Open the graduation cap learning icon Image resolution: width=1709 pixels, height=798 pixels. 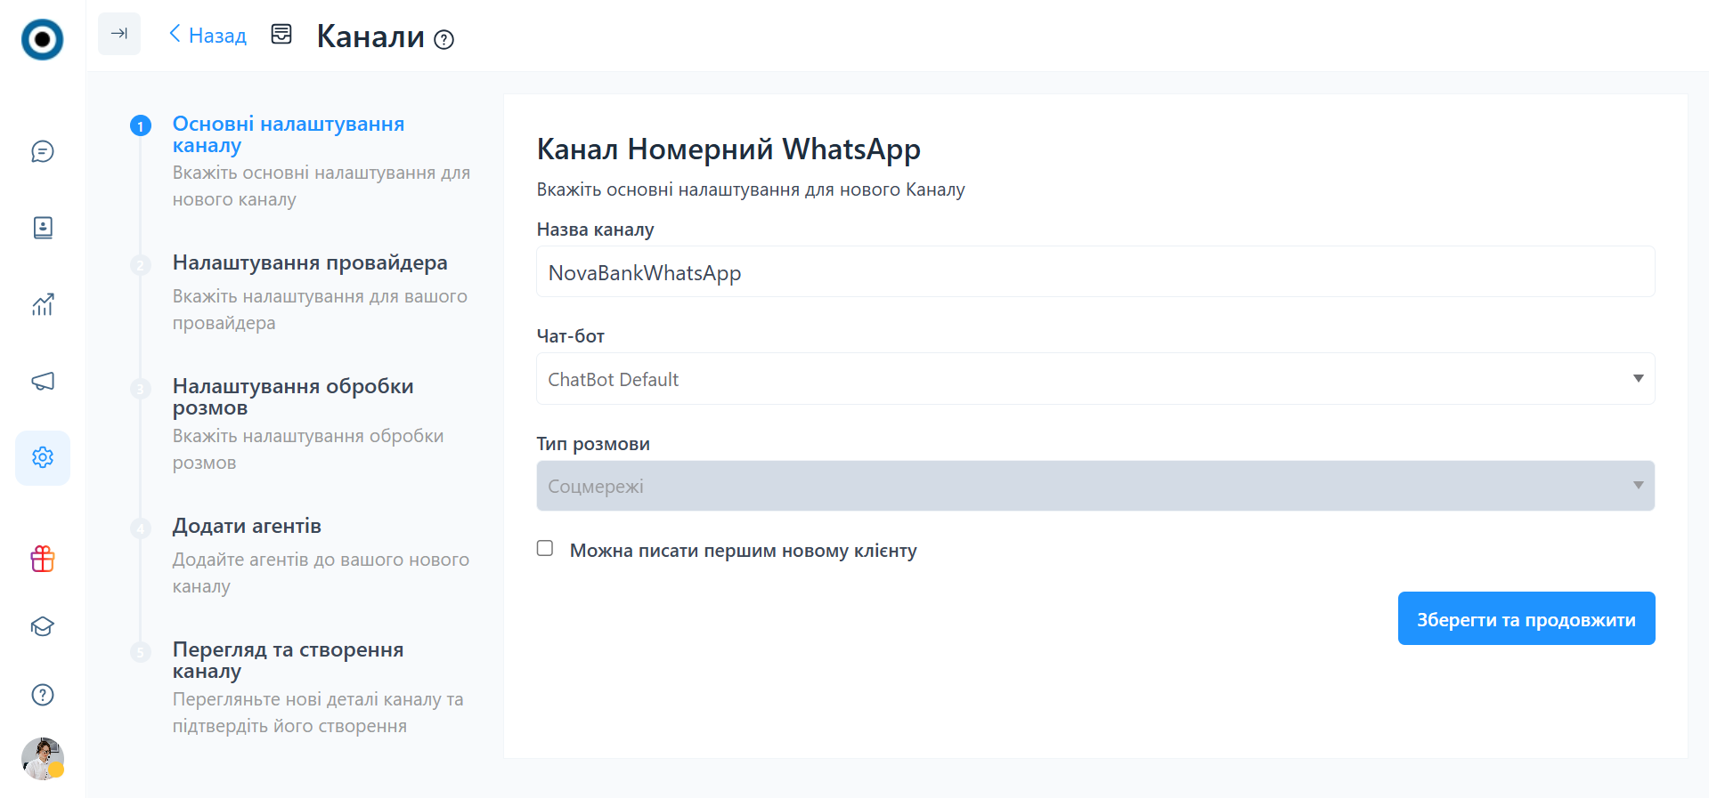[43, 627]
